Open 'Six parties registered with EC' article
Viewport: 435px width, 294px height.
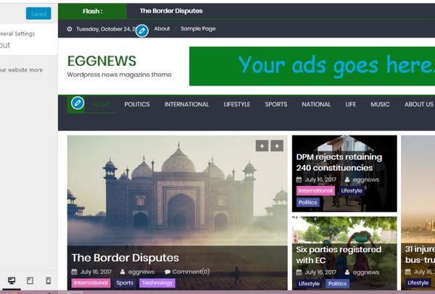pos(337,254)
